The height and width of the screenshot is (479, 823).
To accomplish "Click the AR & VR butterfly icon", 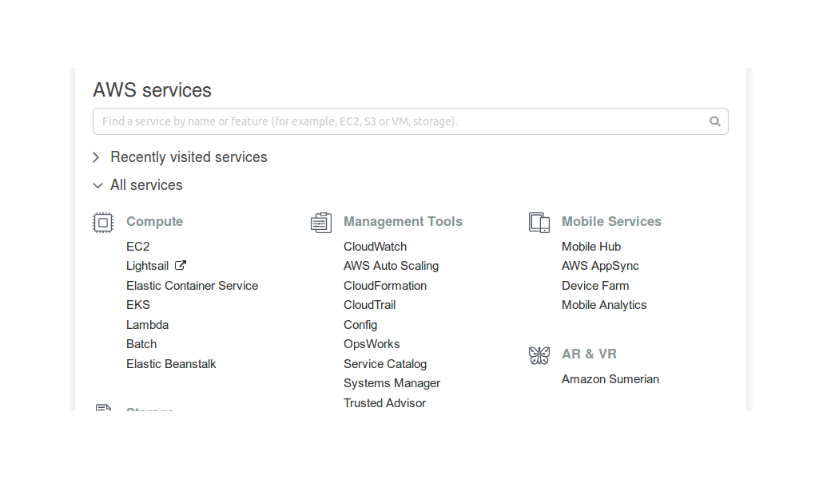I will pyautogui.click(x=539, y=355).
